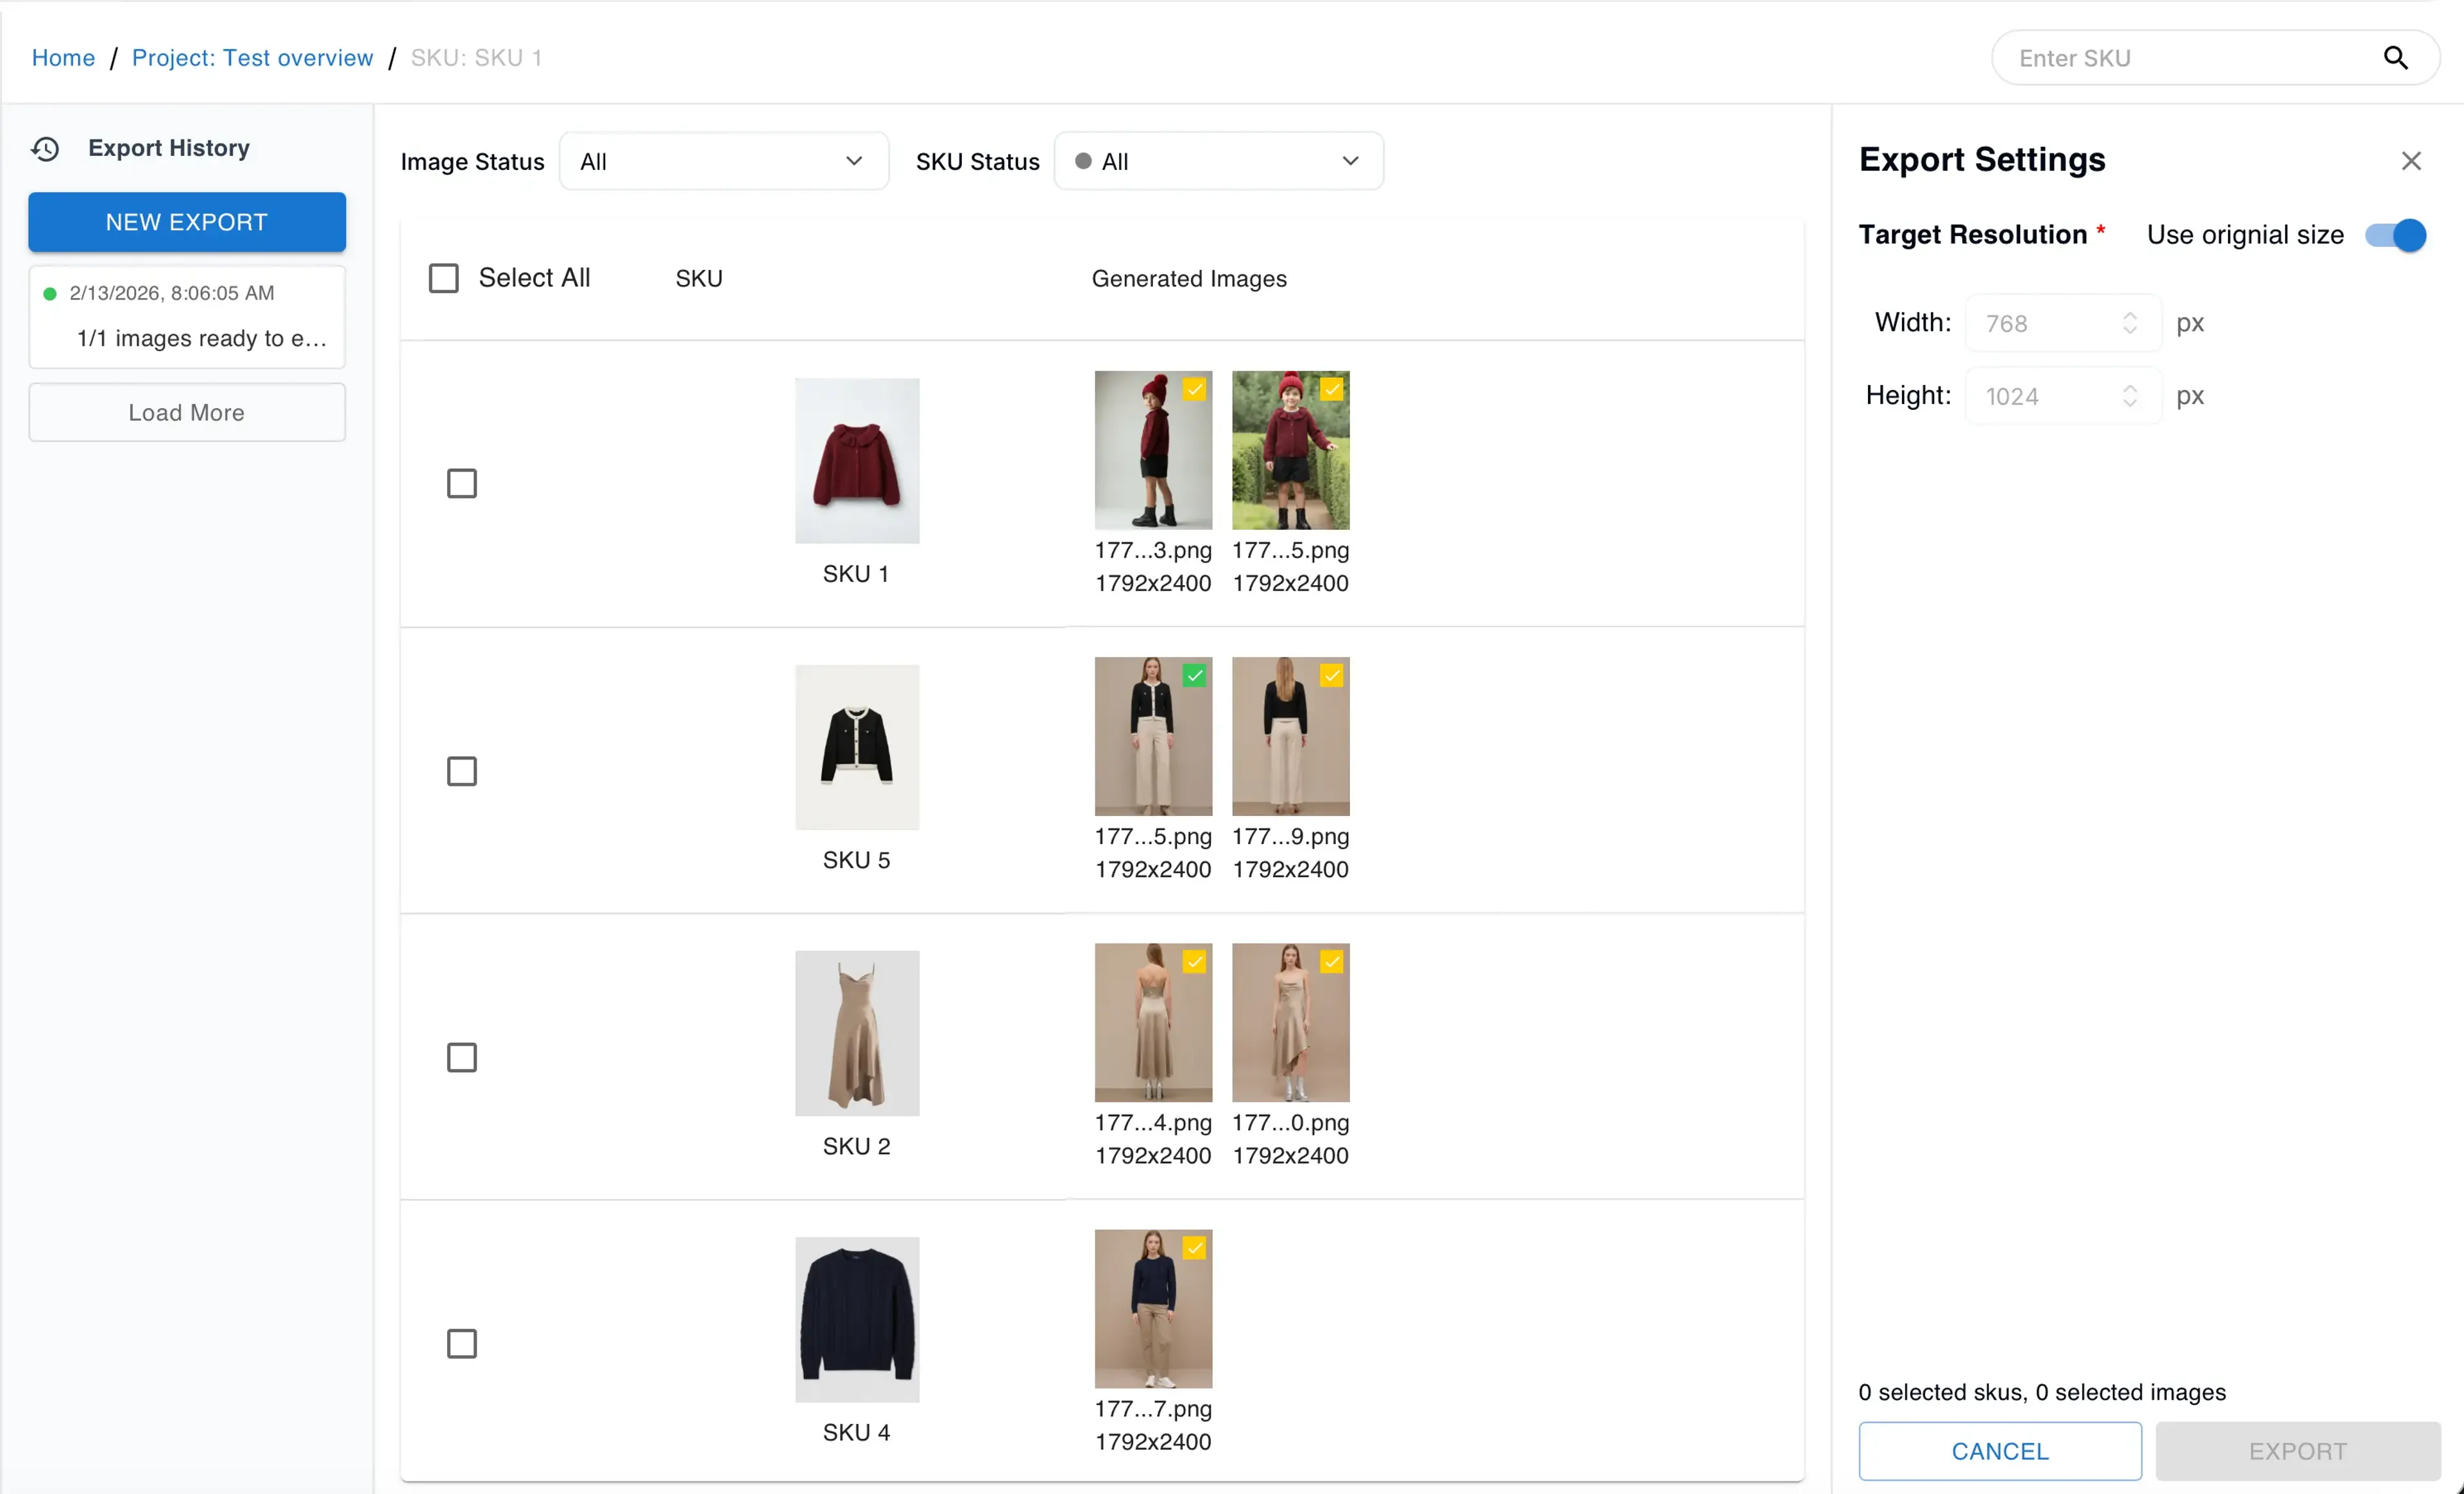
Task: Toggle green check on SKU 5 177...5.png
Action: (x=1195, y=676)
